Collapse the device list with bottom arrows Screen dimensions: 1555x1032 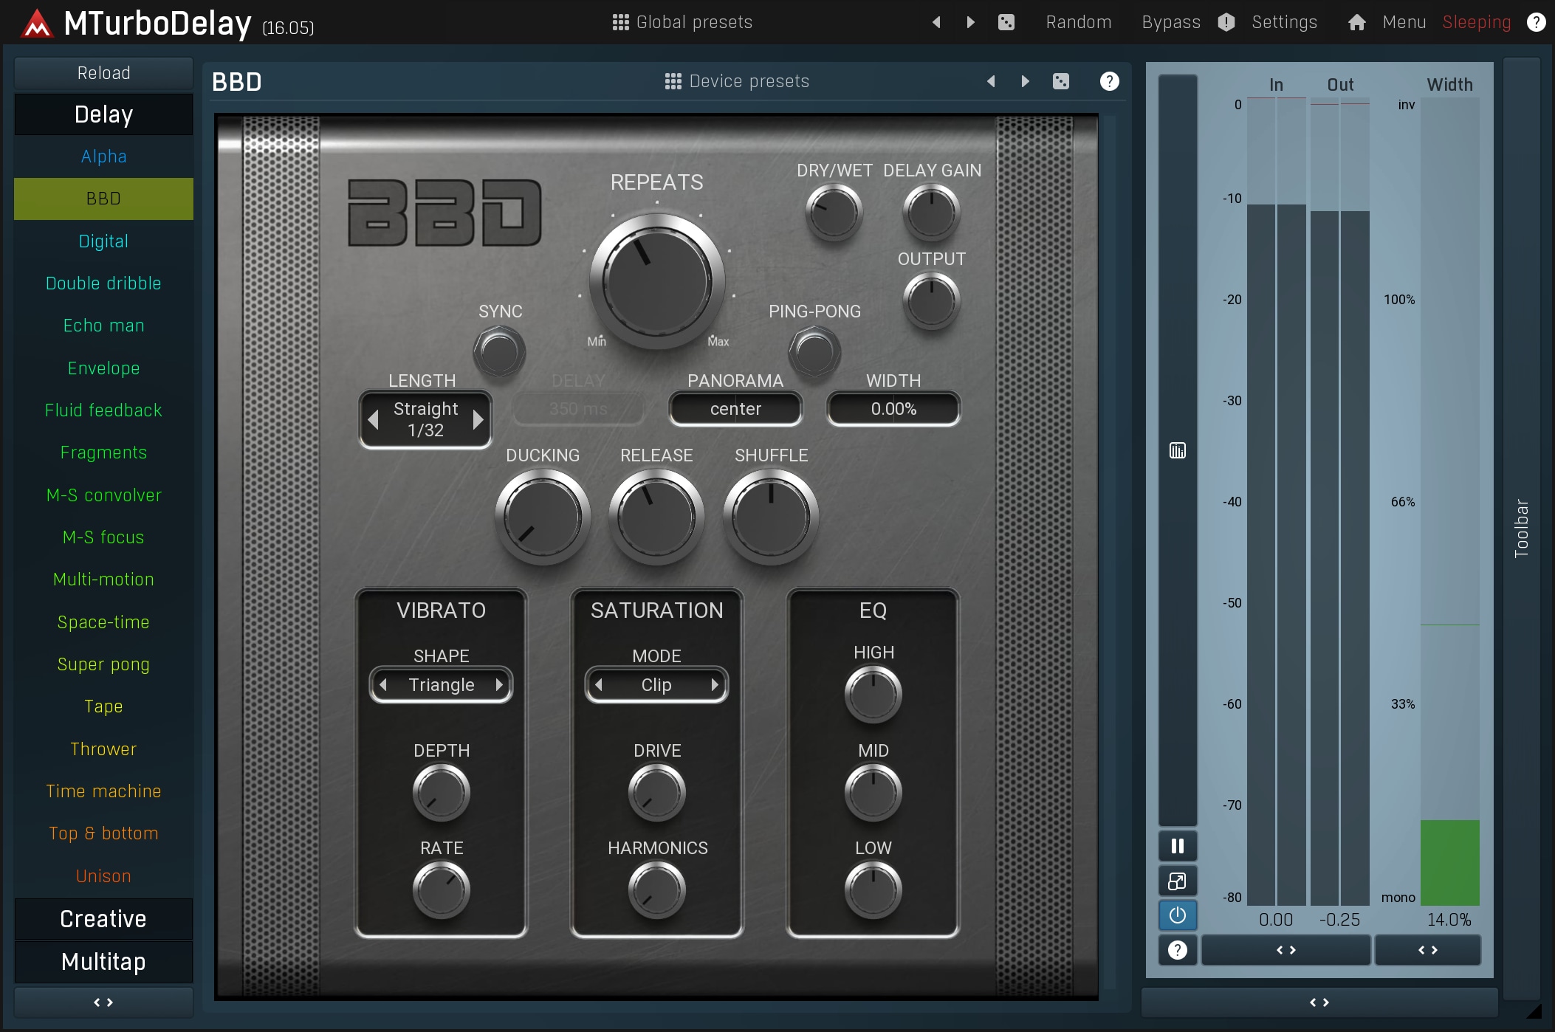[103, 1002]
